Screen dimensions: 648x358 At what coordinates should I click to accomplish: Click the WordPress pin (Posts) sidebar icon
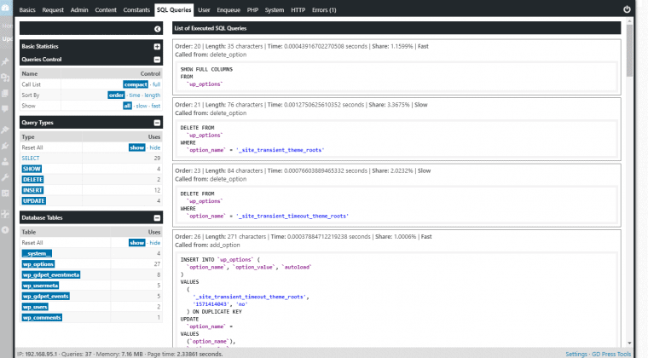point(5,62)
